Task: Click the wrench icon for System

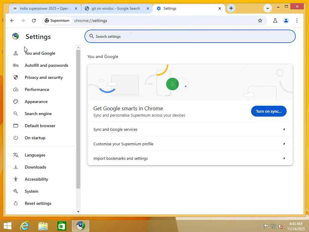Action: coord(16,191)
